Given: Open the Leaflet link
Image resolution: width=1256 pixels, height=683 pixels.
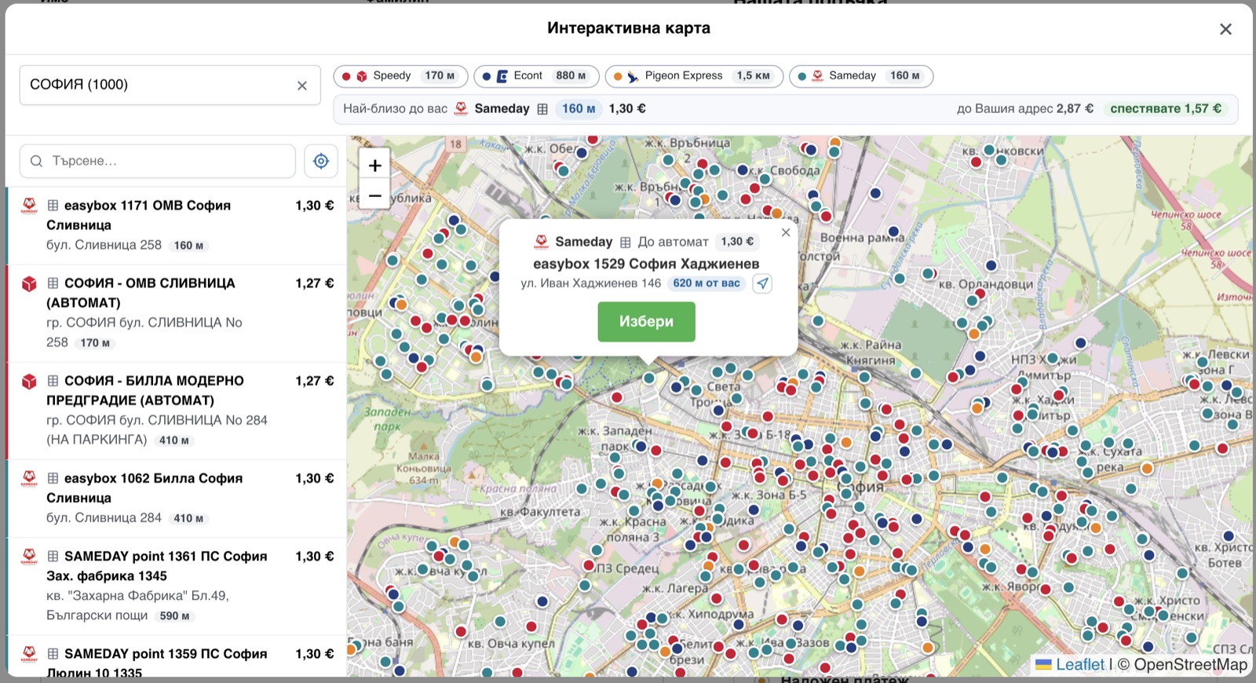Looking at the screenshot, I should (1070, 665).
